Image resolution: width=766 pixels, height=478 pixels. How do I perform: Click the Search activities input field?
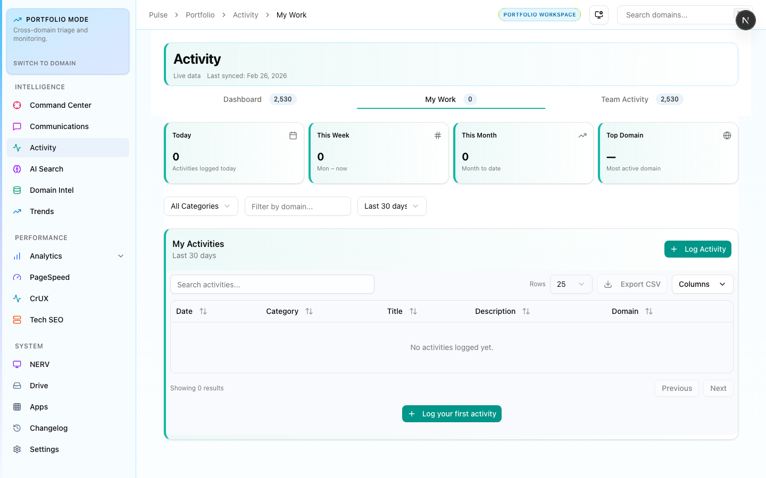(x=272, y=285)
